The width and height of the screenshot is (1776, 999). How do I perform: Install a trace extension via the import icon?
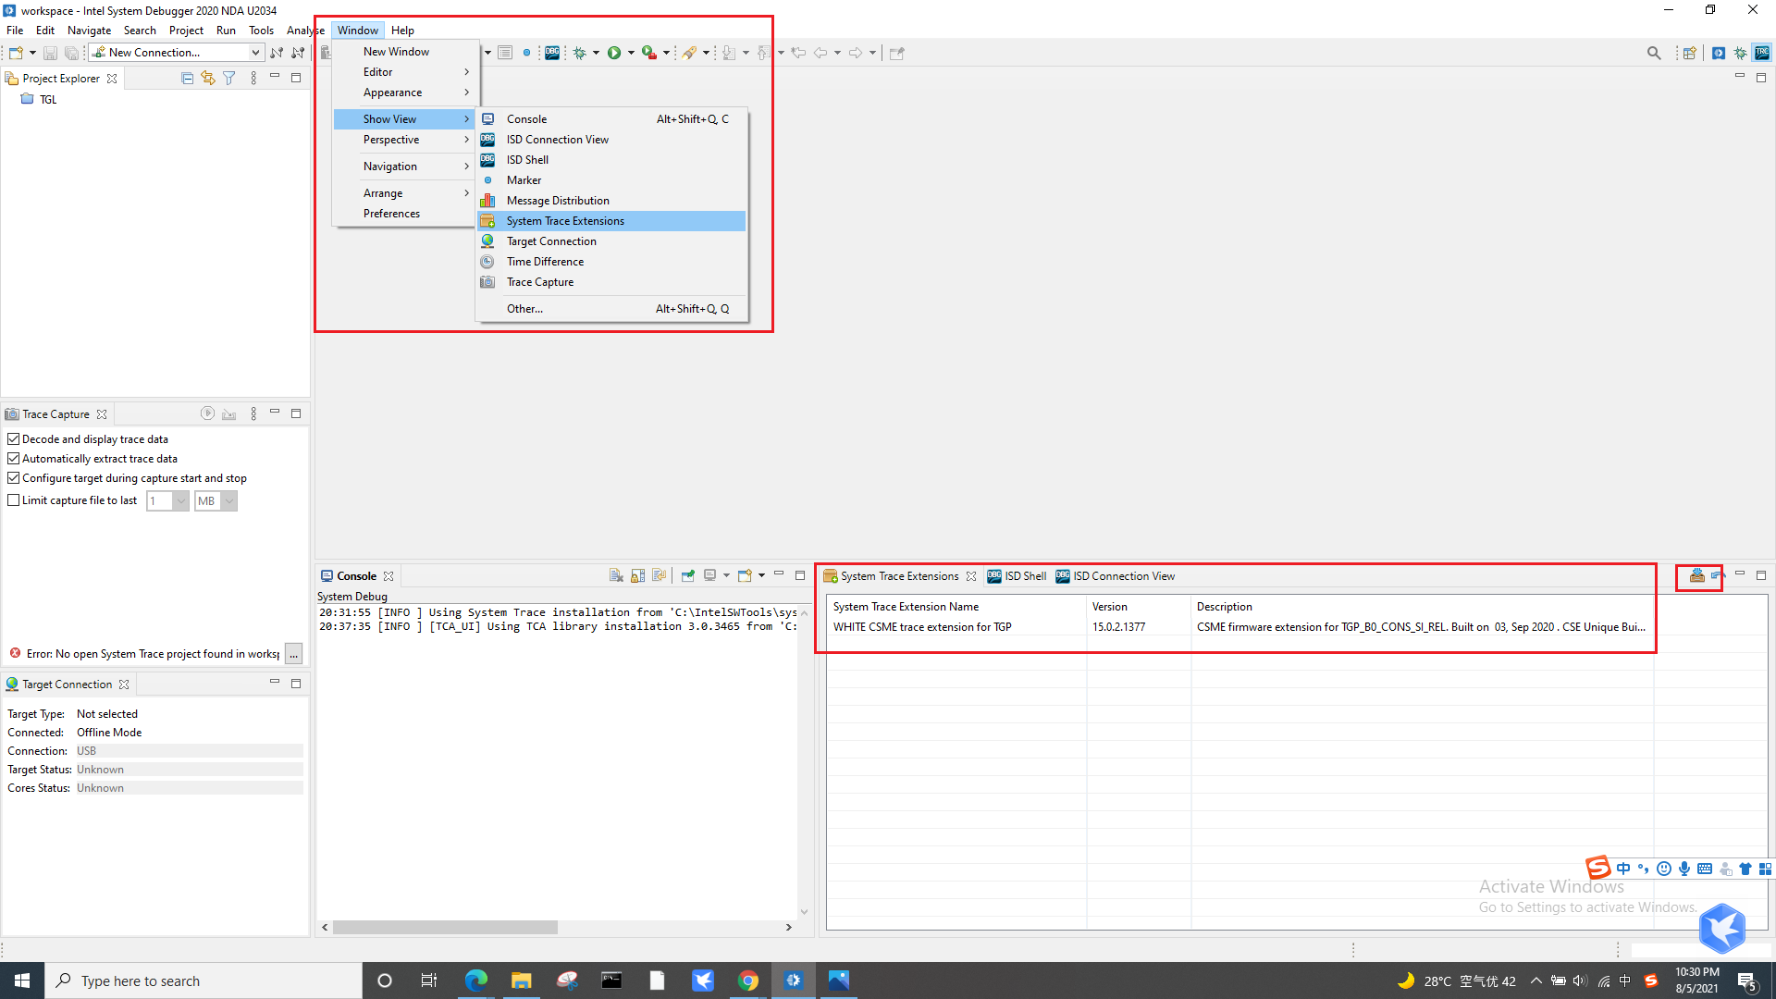click(1696, 574)
